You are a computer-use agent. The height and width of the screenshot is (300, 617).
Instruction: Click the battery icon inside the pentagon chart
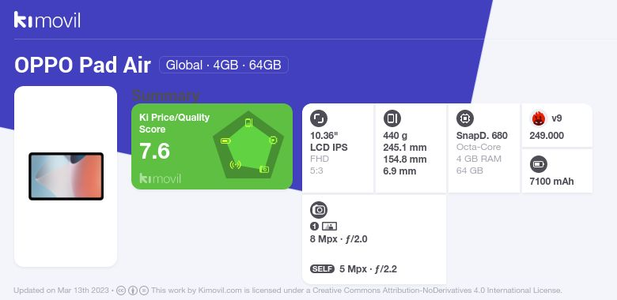[x=225, y=141]
